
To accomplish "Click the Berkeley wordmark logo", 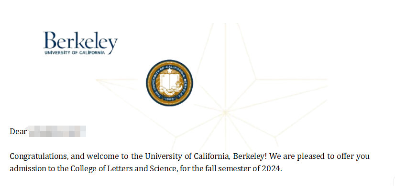I will tap(80, 43).
